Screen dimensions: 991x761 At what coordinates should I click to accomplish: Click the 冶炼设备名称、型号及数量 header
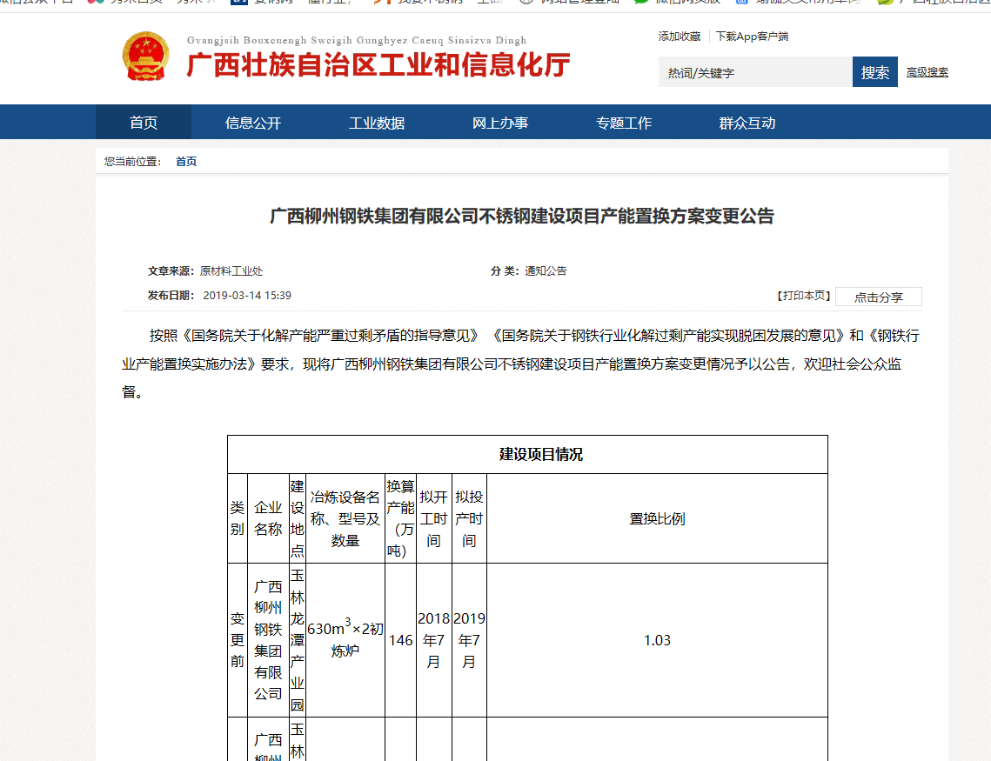[345, 518]
